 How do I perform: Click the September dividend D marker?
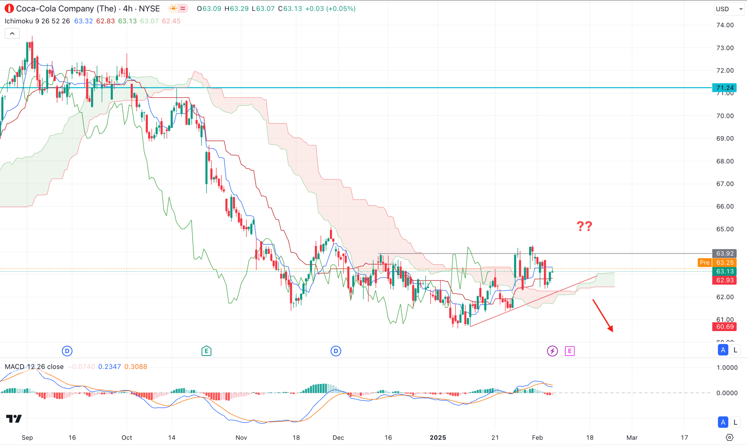[67, 351]
